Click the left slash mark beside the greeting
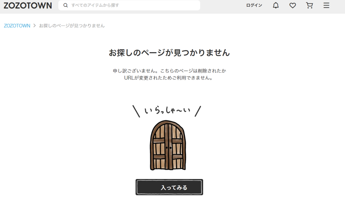Screen dimensions: 345x215 pyautogui.click(x=136, y=111)
